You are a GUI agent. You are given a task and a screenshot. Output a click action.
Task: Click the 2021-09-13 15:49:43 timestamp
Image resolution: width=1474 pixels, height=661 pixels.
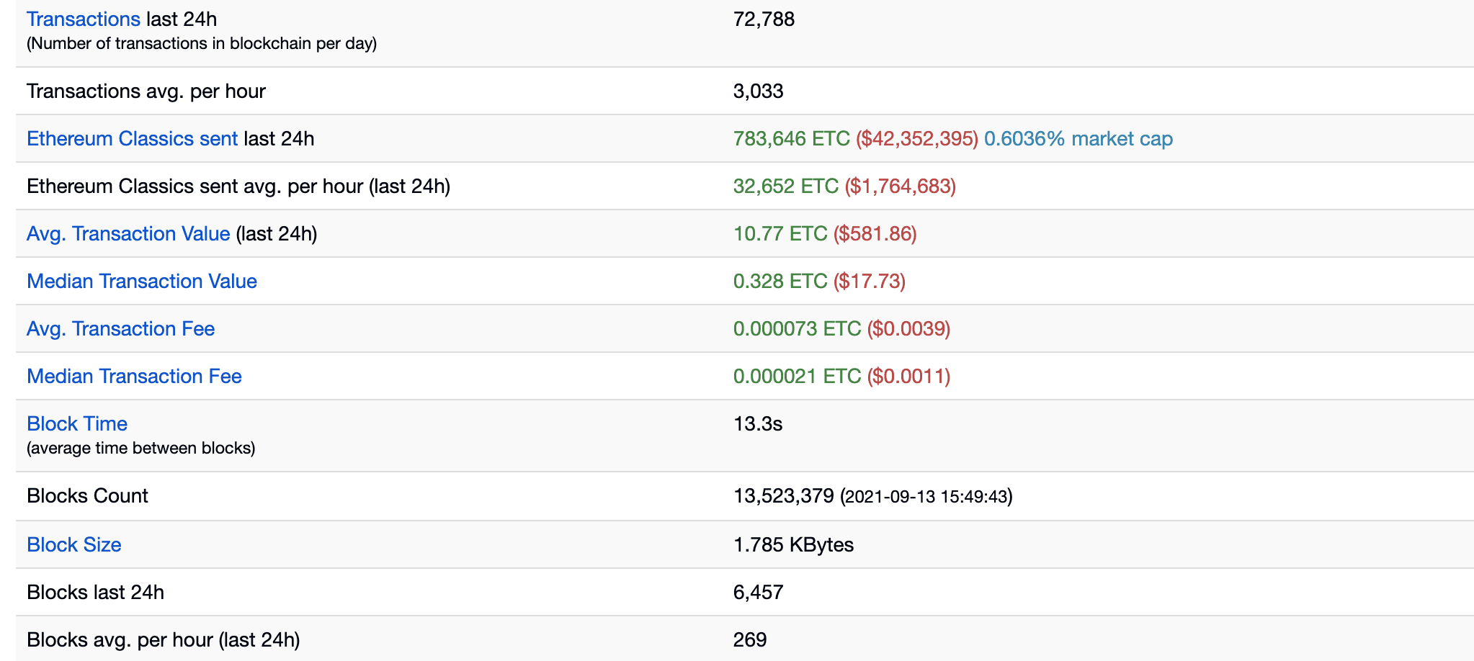click(x=926, y=496)
